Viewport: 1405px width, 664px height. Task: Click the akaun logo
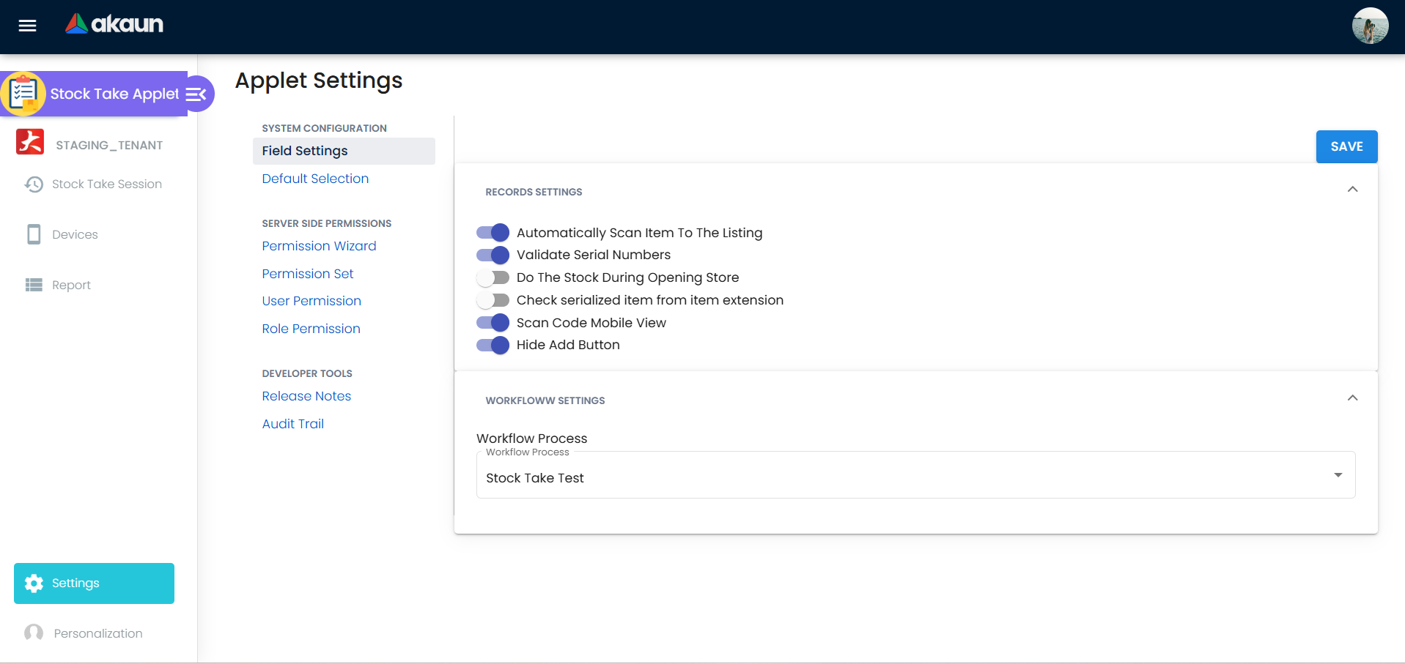click(114, 24)
